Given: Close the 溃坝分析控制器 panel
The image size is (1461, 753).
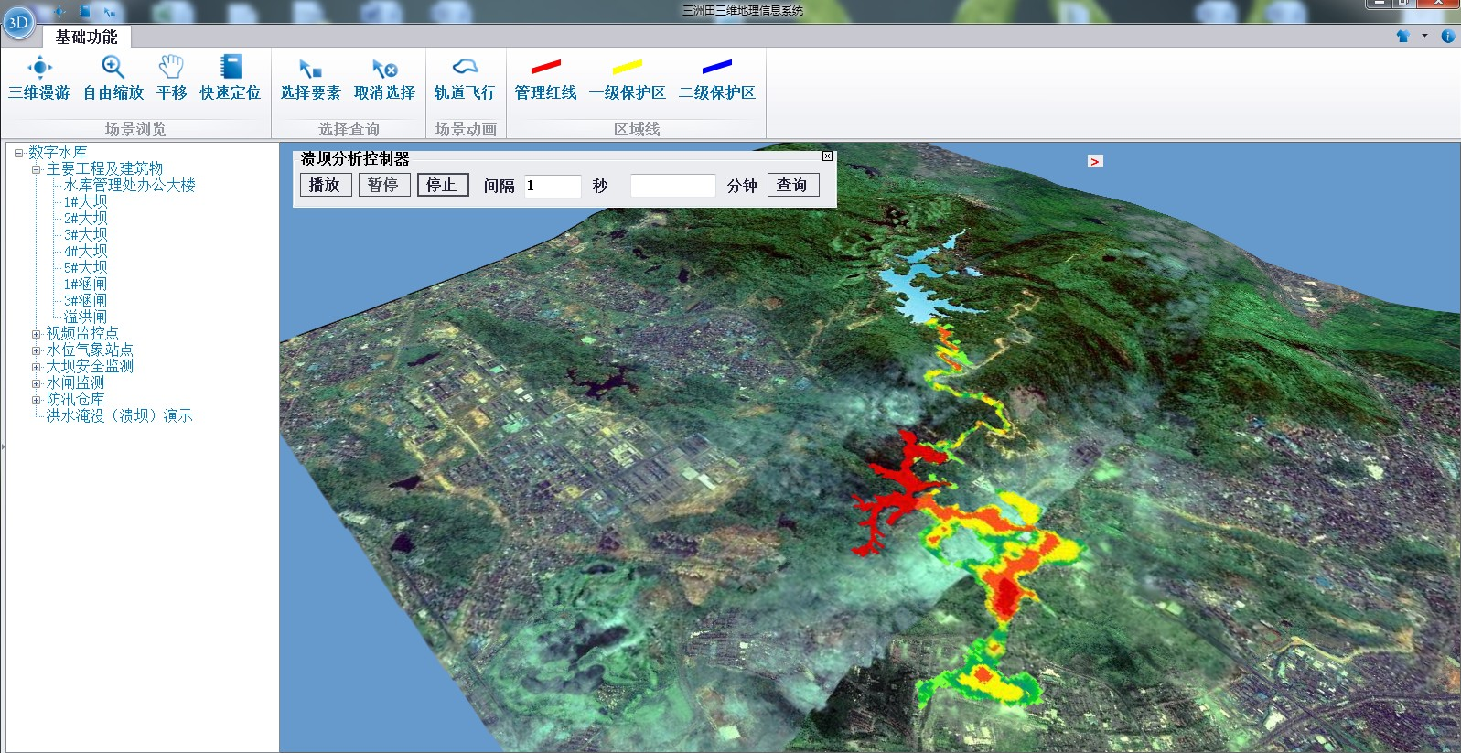Looking at the screenshot, I should 827,156.
